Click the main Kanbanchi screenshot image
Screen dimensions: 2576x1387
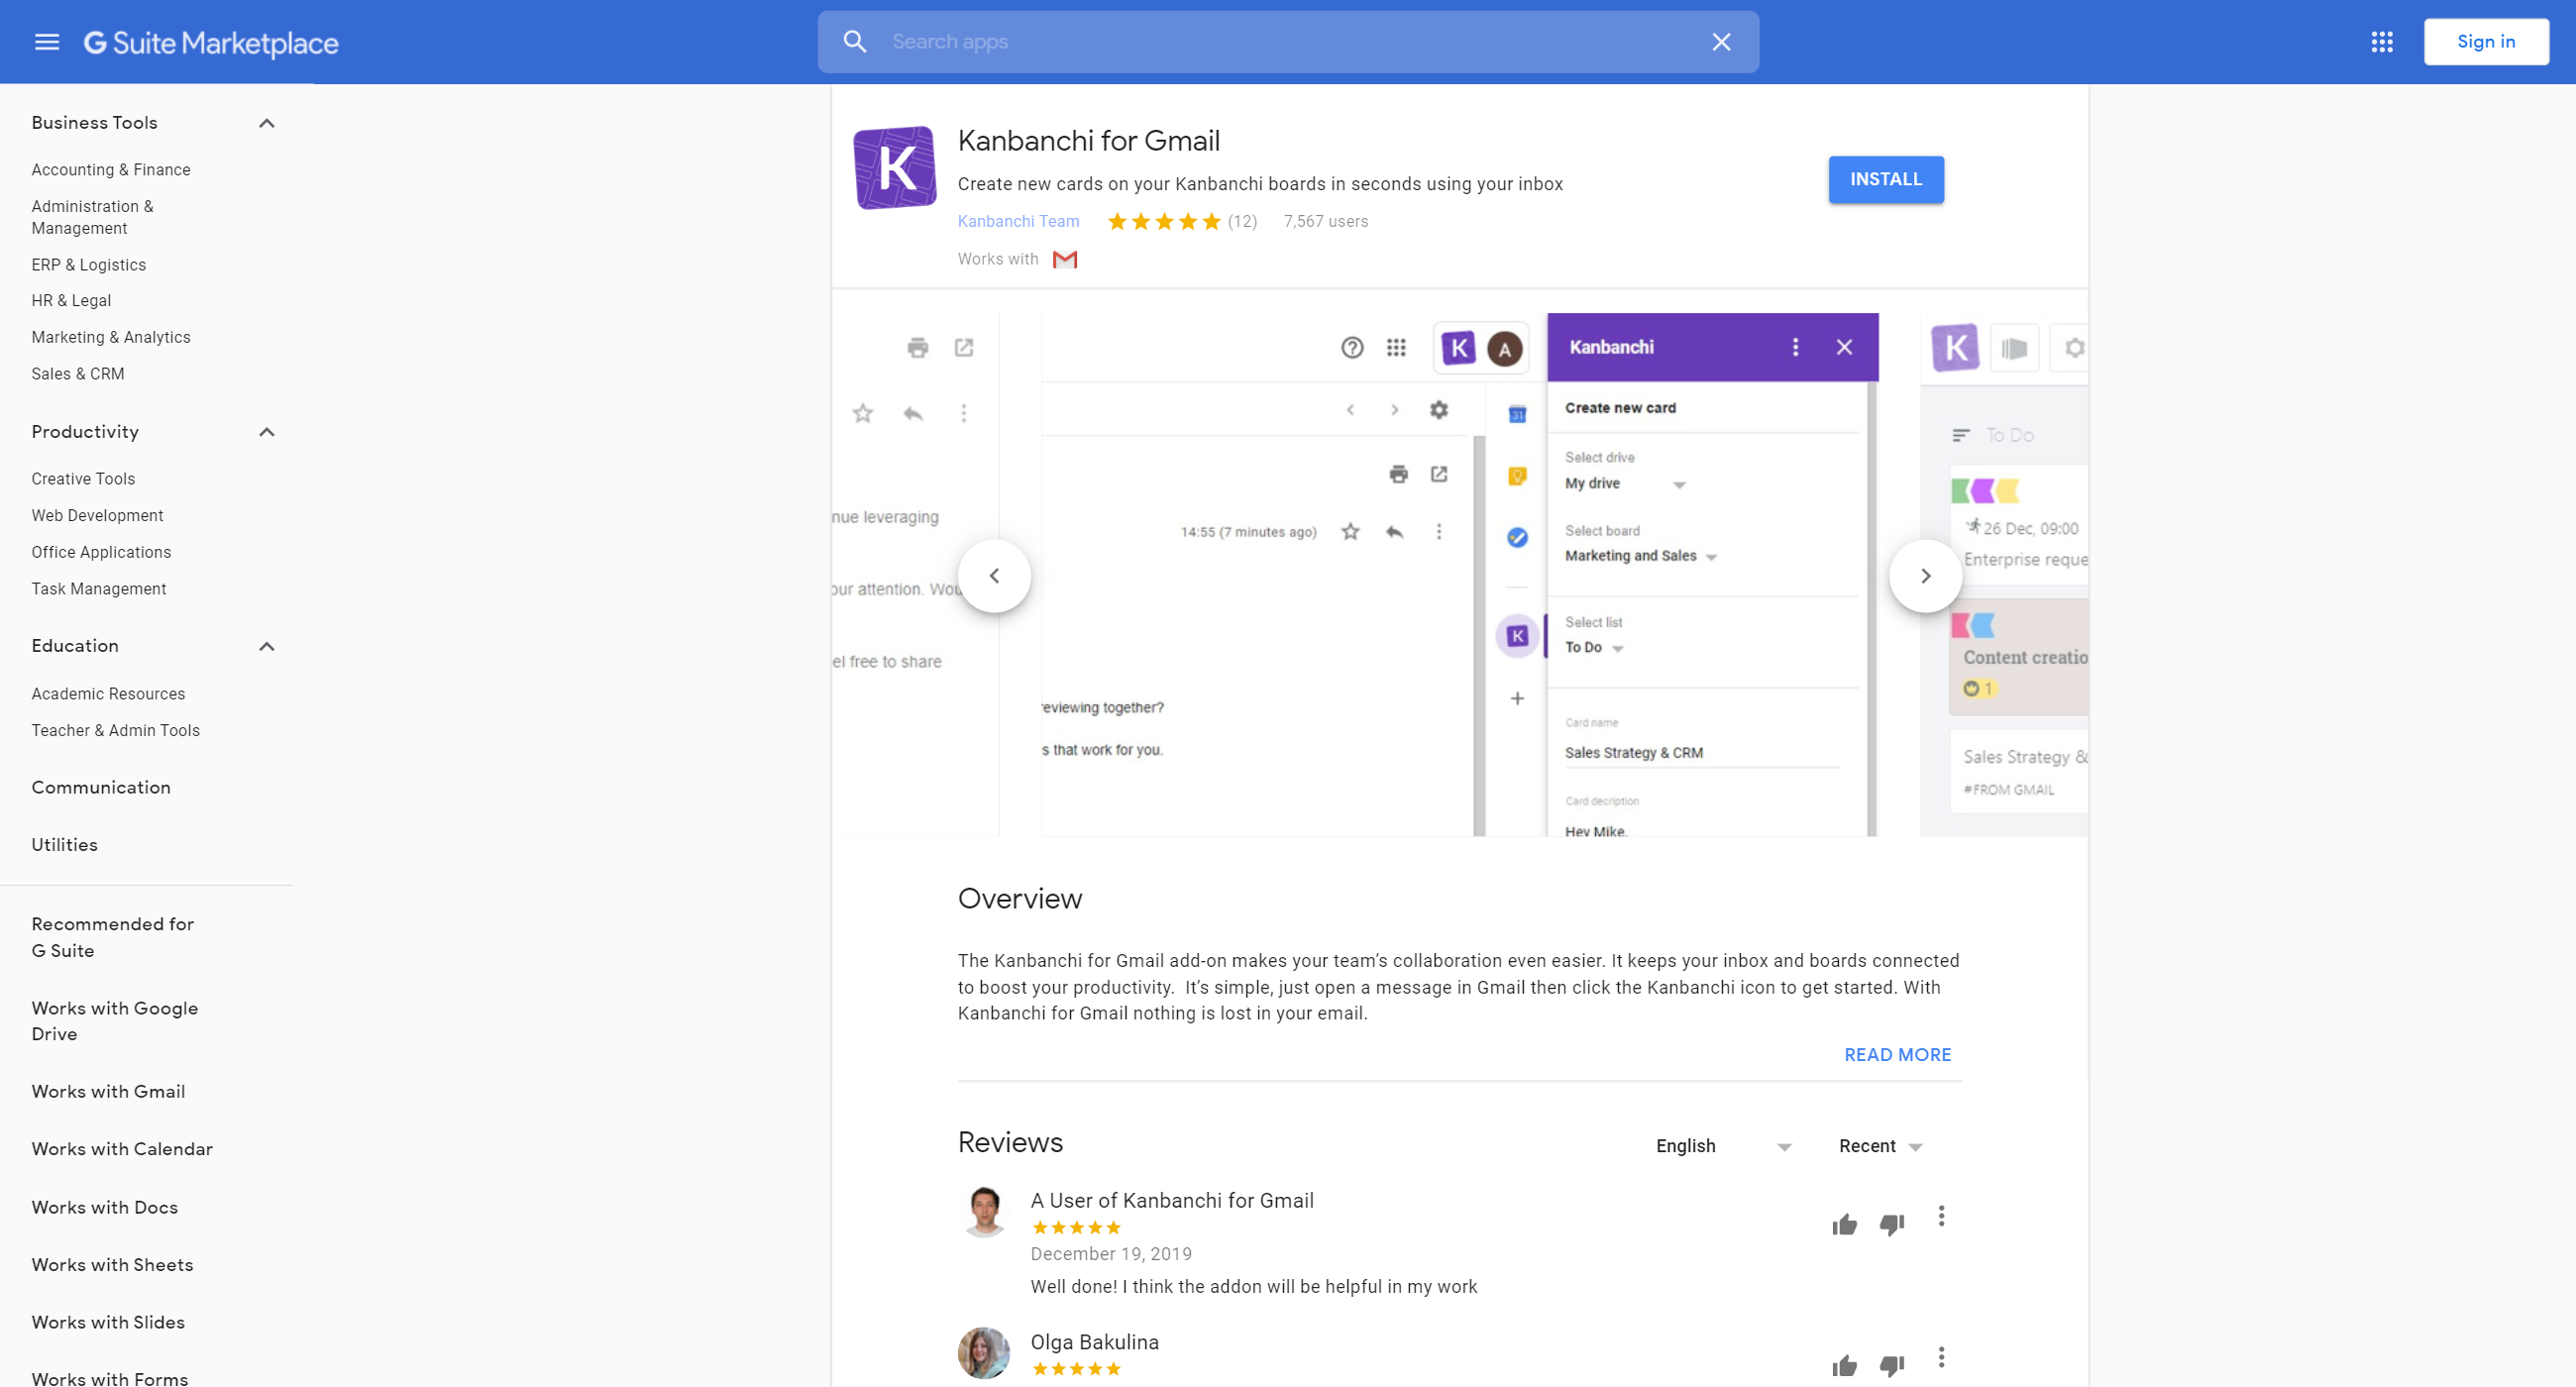(x=1459, y=575)
